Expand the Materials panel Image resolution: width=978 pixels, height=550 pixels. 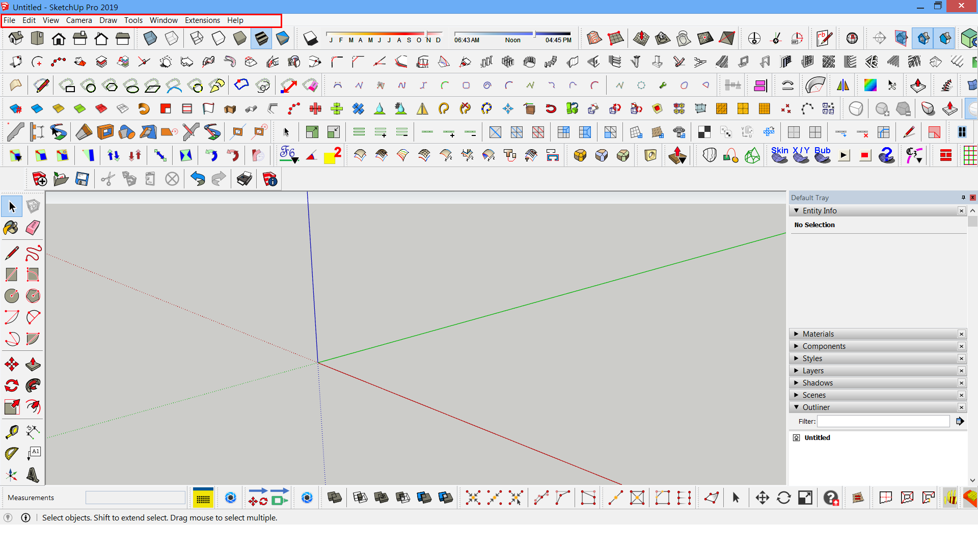[818, 334]
